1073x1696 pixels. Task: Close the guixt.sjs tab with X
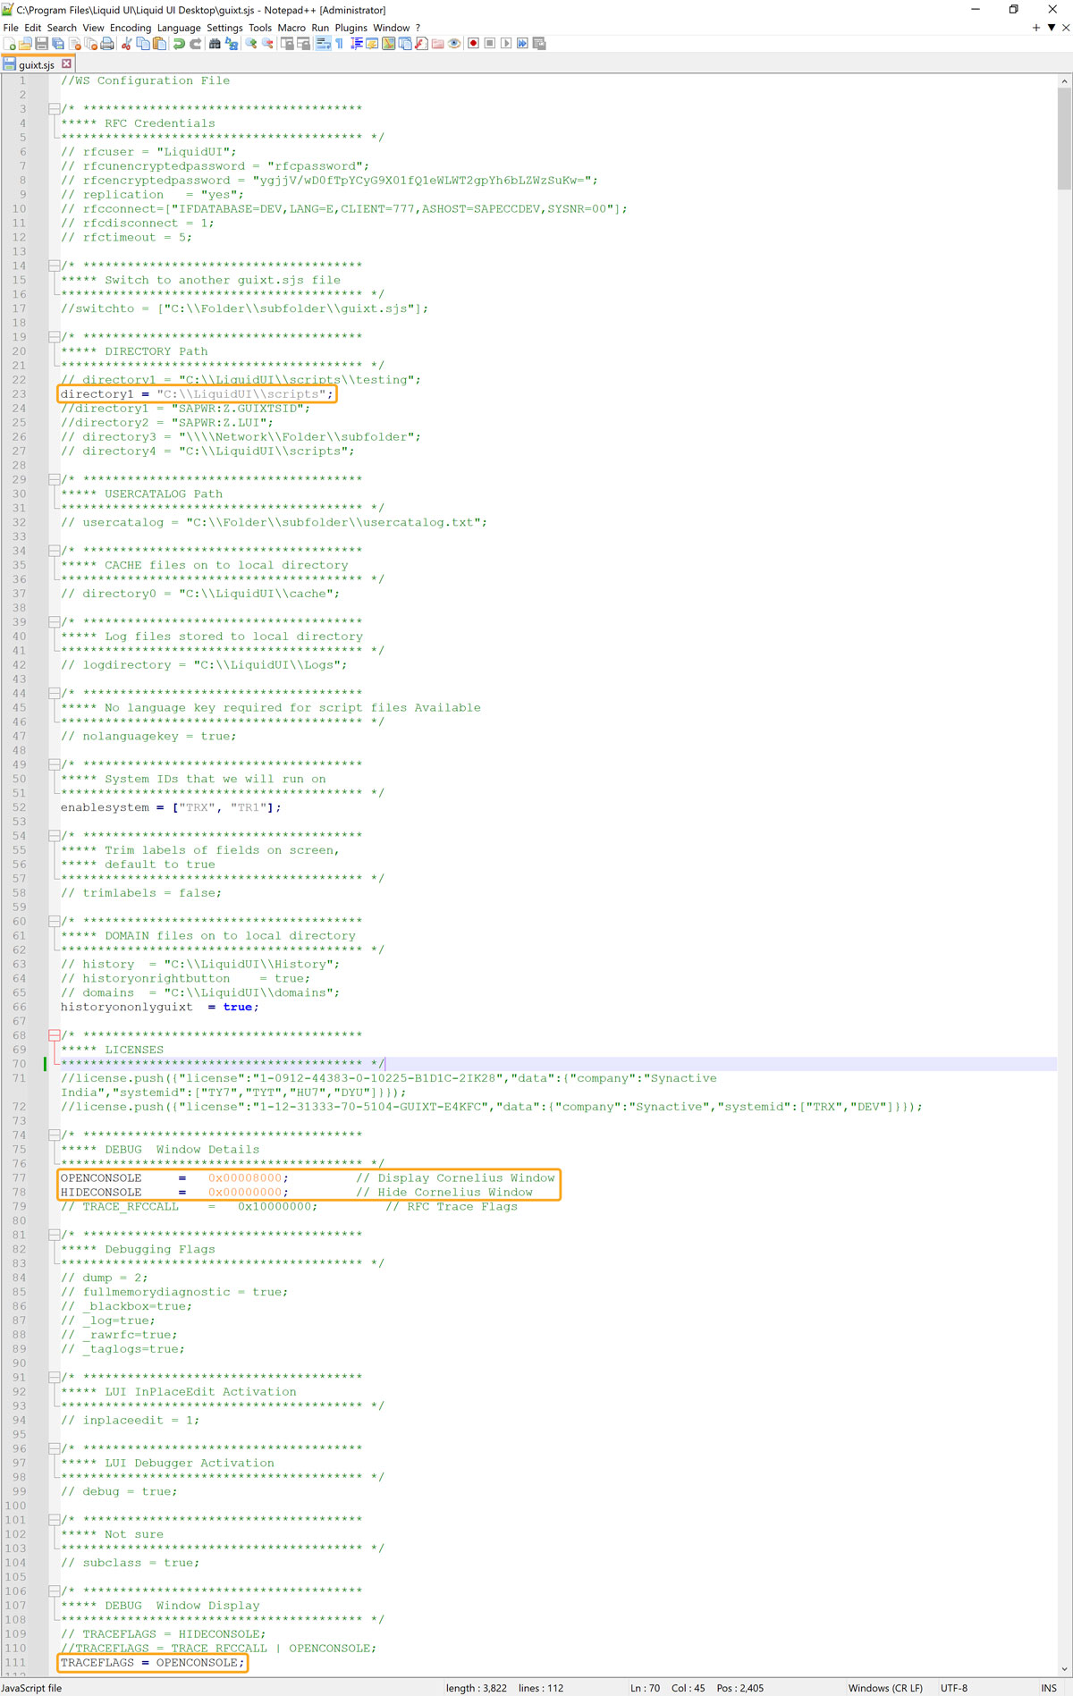point(66,64)
